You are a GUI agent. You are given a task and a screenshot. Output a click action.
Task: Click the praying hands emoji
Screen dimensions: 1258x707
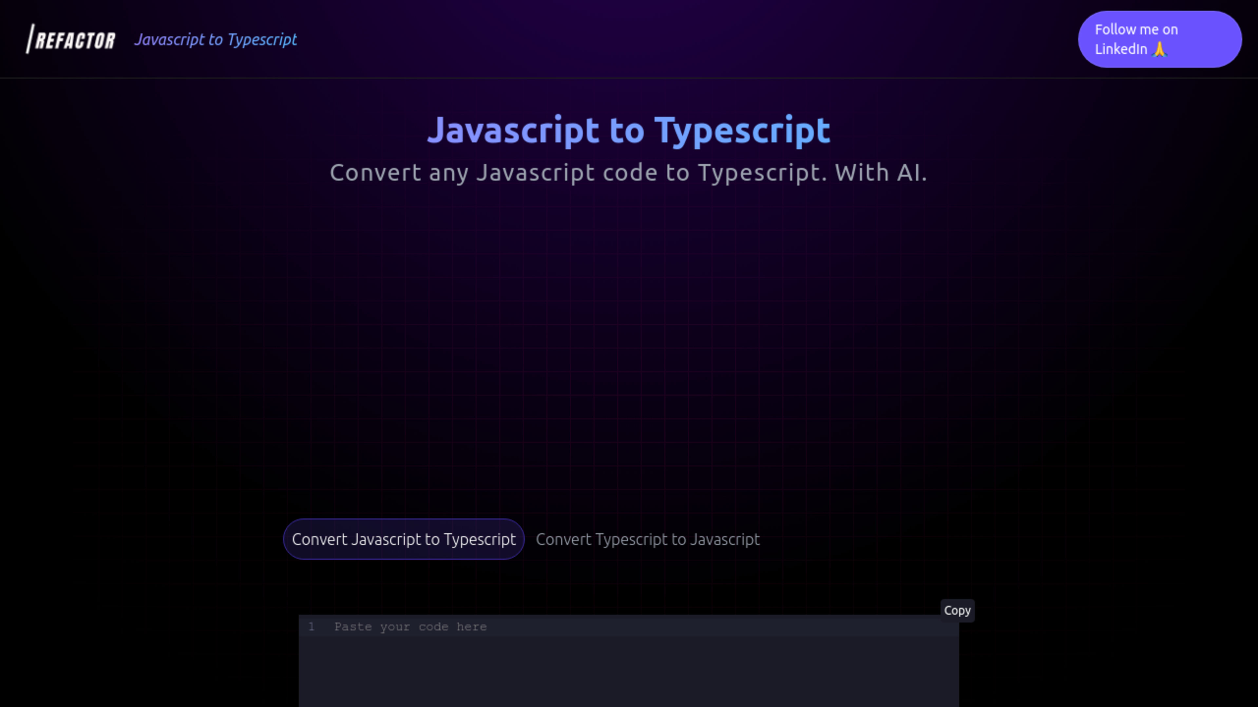click(1159, 49)
